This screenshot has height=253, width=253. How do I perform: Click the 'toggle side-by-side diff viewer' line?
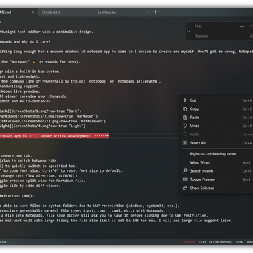click(30, 186)
